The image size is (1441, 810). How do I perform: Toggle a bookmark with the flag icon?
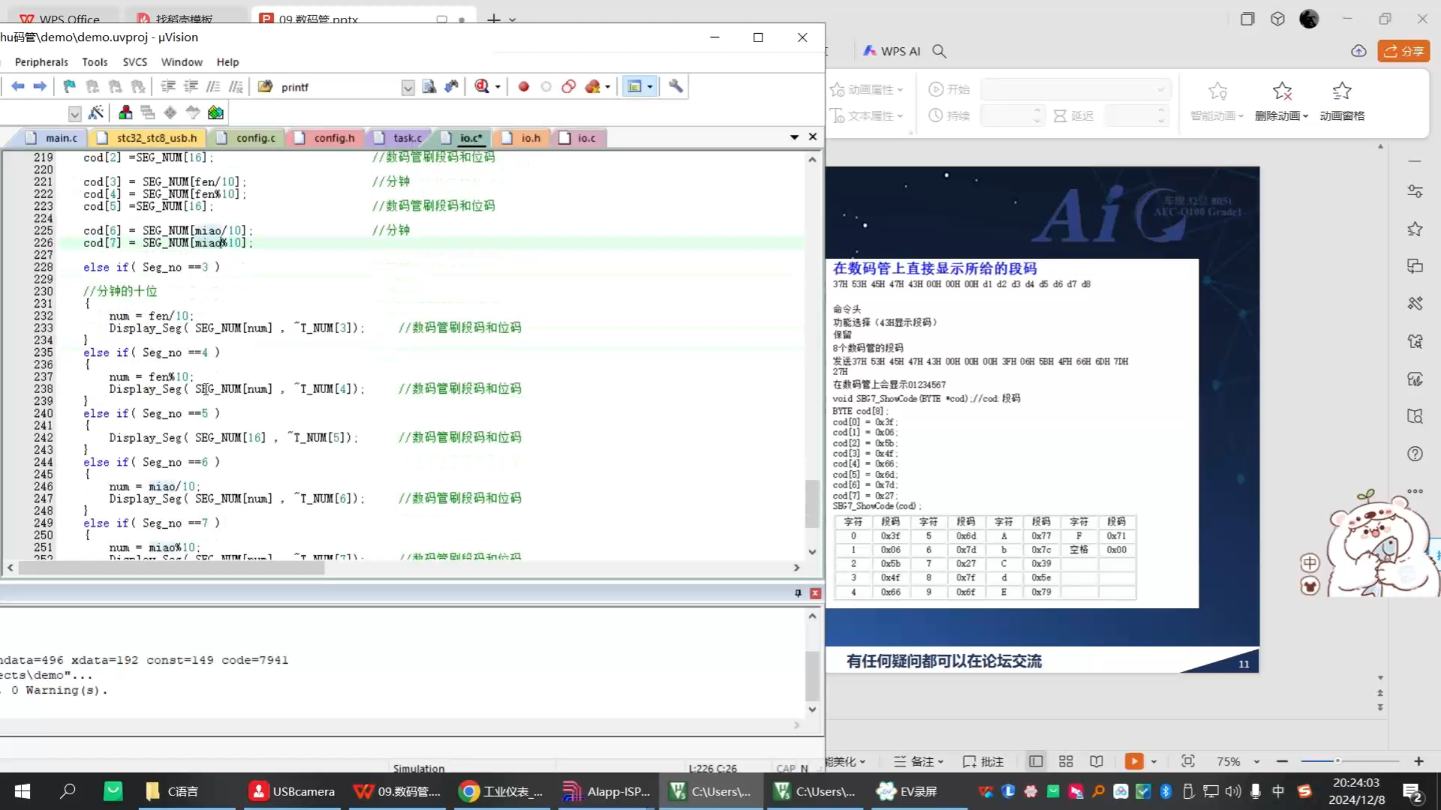coord(69,86)
